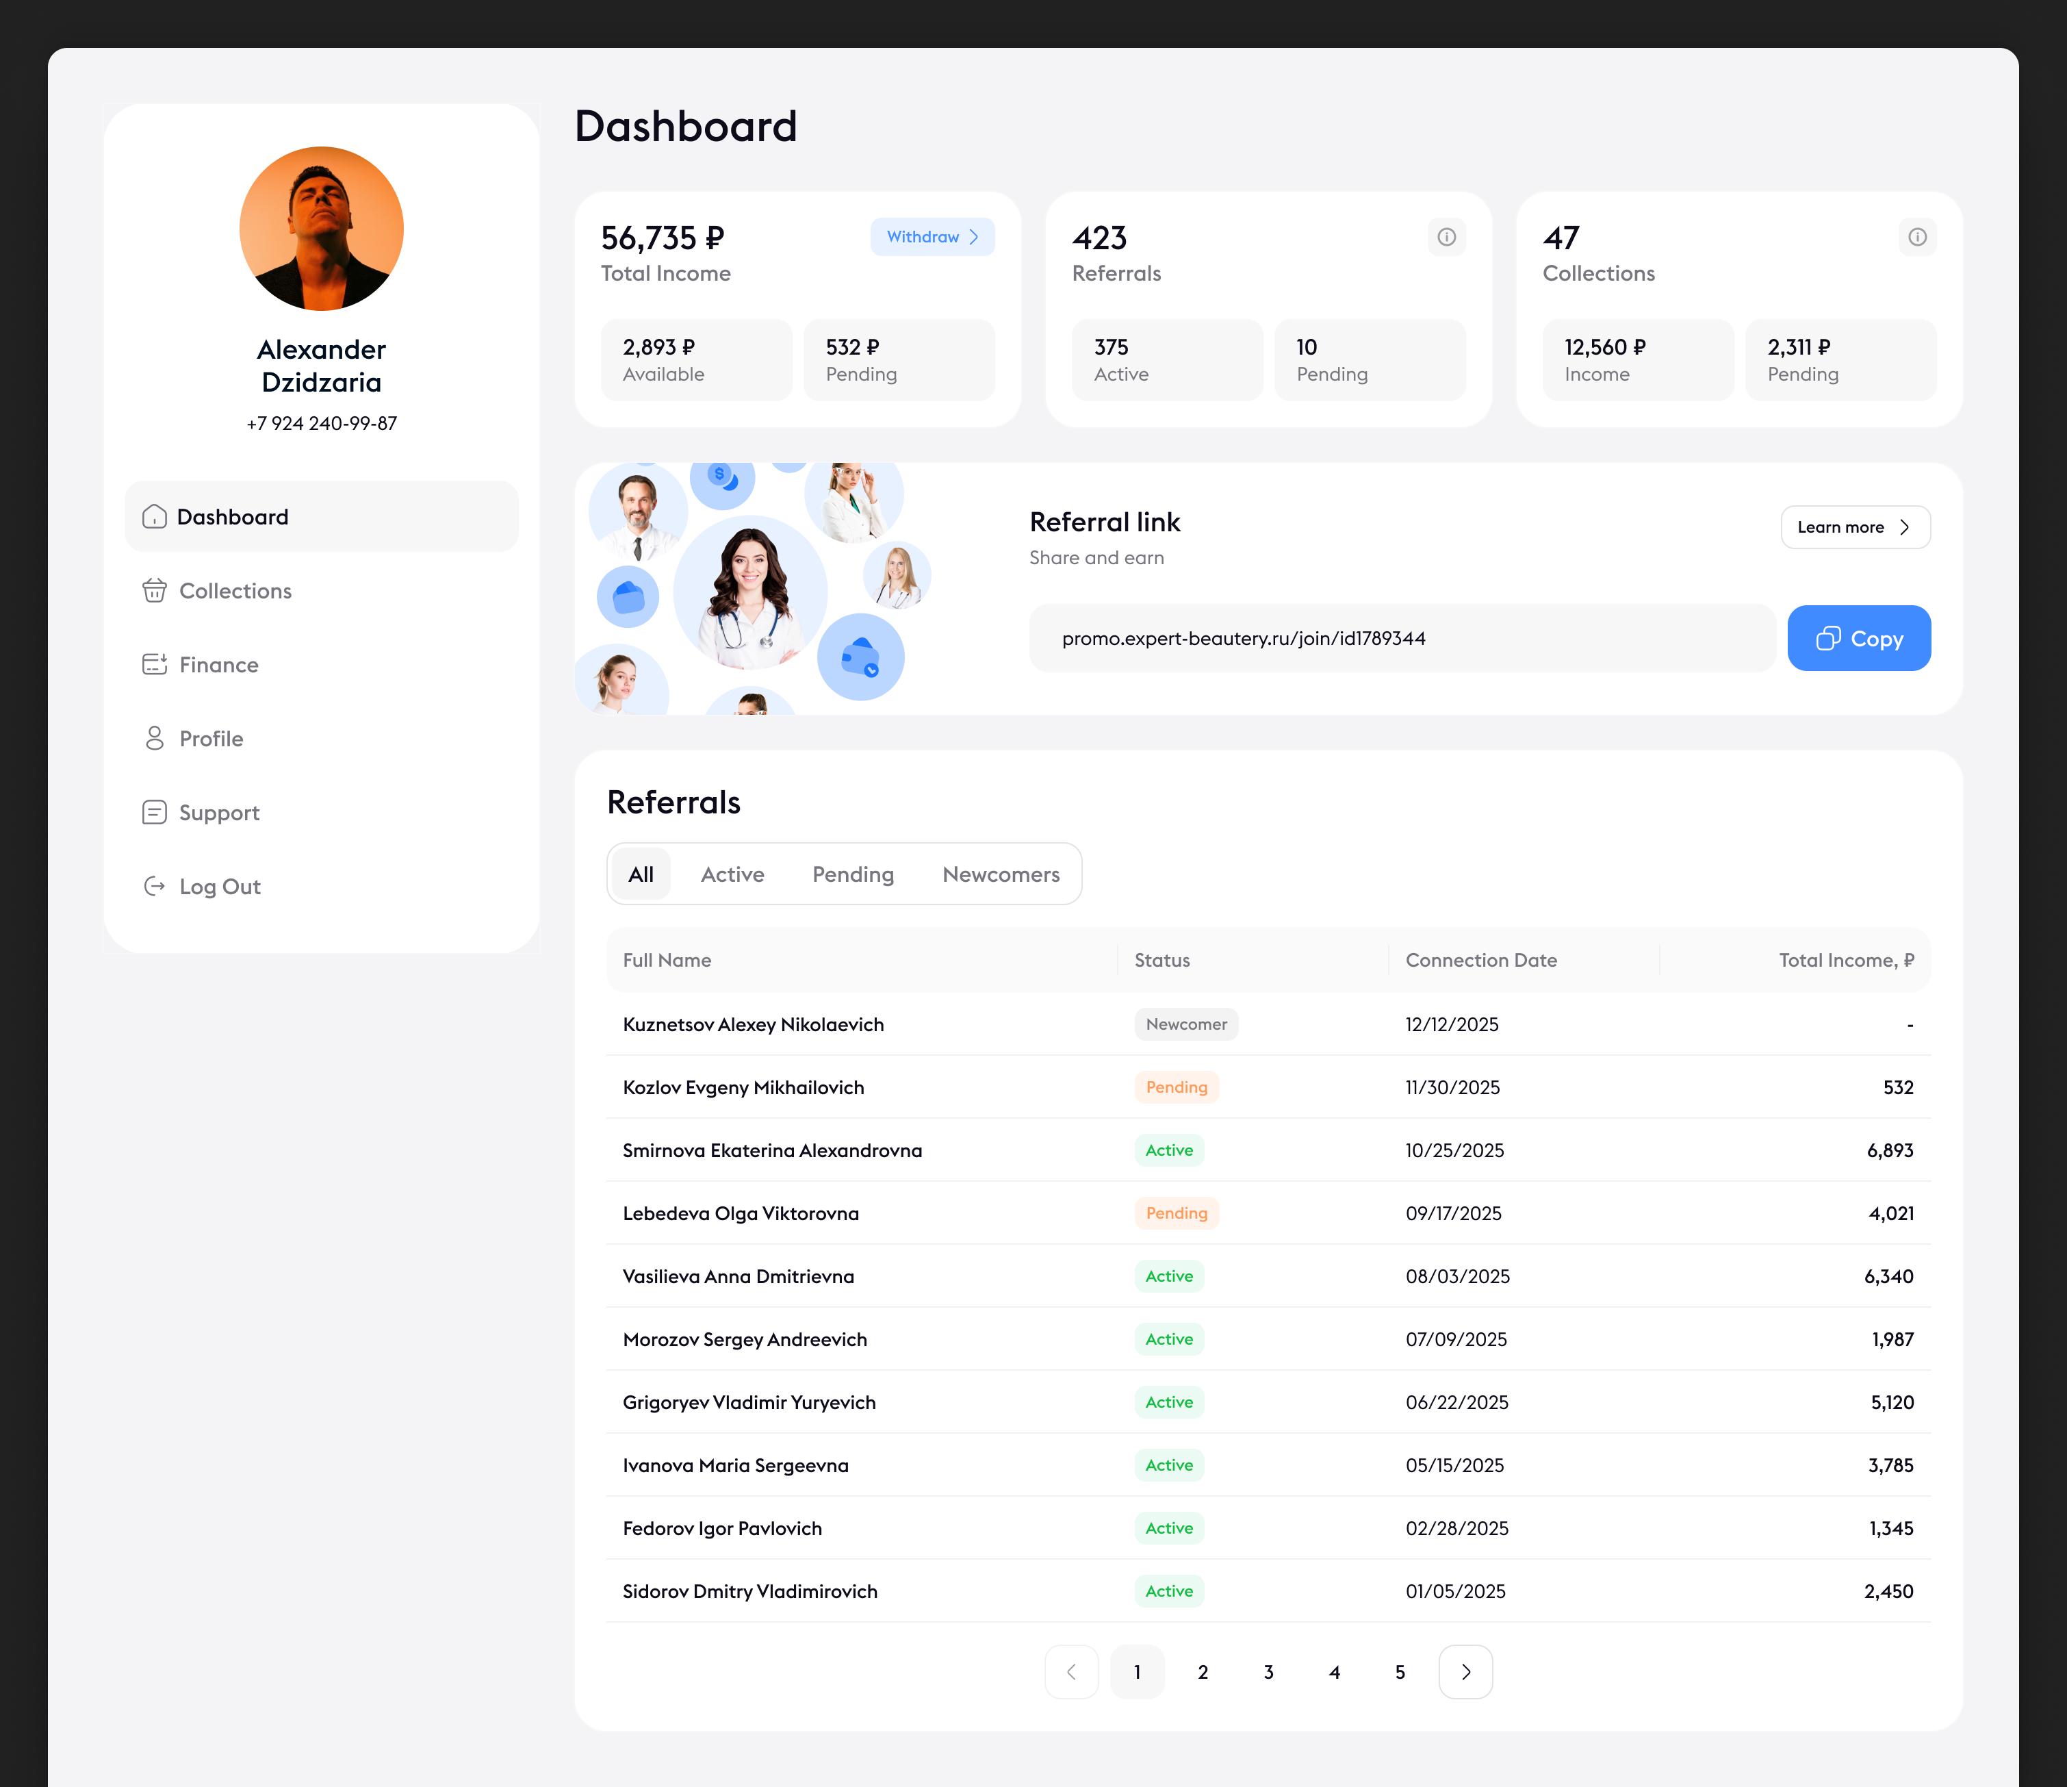Screen dimensions: 2067x1787
Task: Switch to the Active referrals tab
Action: coord(732,874)
